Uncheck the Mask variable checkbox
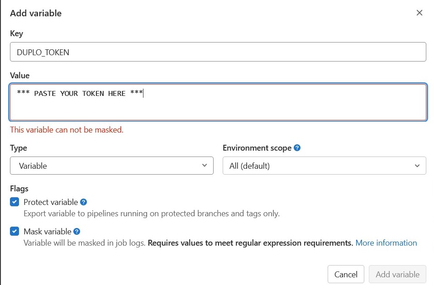Screen dimensions: 434x285 coord(14,231)
